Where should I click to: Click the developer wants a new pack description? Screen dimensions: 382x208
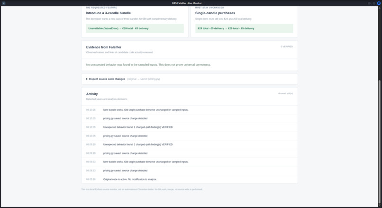(x=131, y=19)
